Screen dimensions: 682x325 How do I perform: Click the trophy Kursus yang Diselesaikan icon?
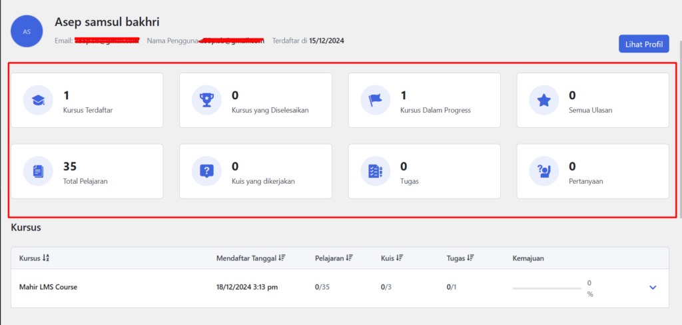[206, 101]
